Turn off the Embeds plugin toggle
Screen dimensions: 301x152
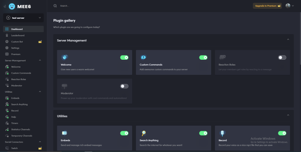click(x=124, y=133)
